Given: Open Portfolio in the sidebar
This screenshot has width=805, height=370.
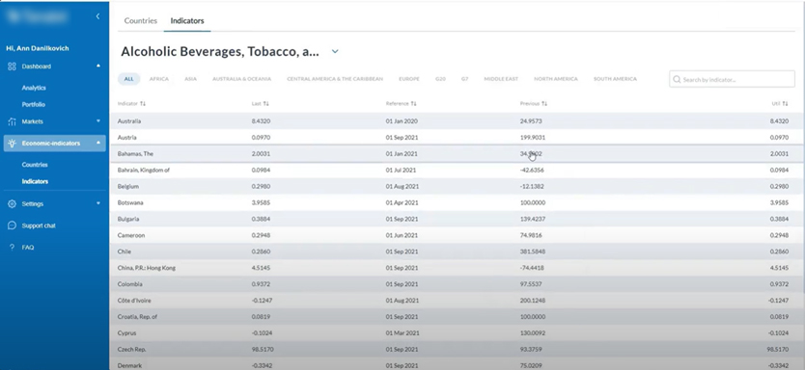Looking at the screenshot, I should pyautogui.click(x=34, y=104).
